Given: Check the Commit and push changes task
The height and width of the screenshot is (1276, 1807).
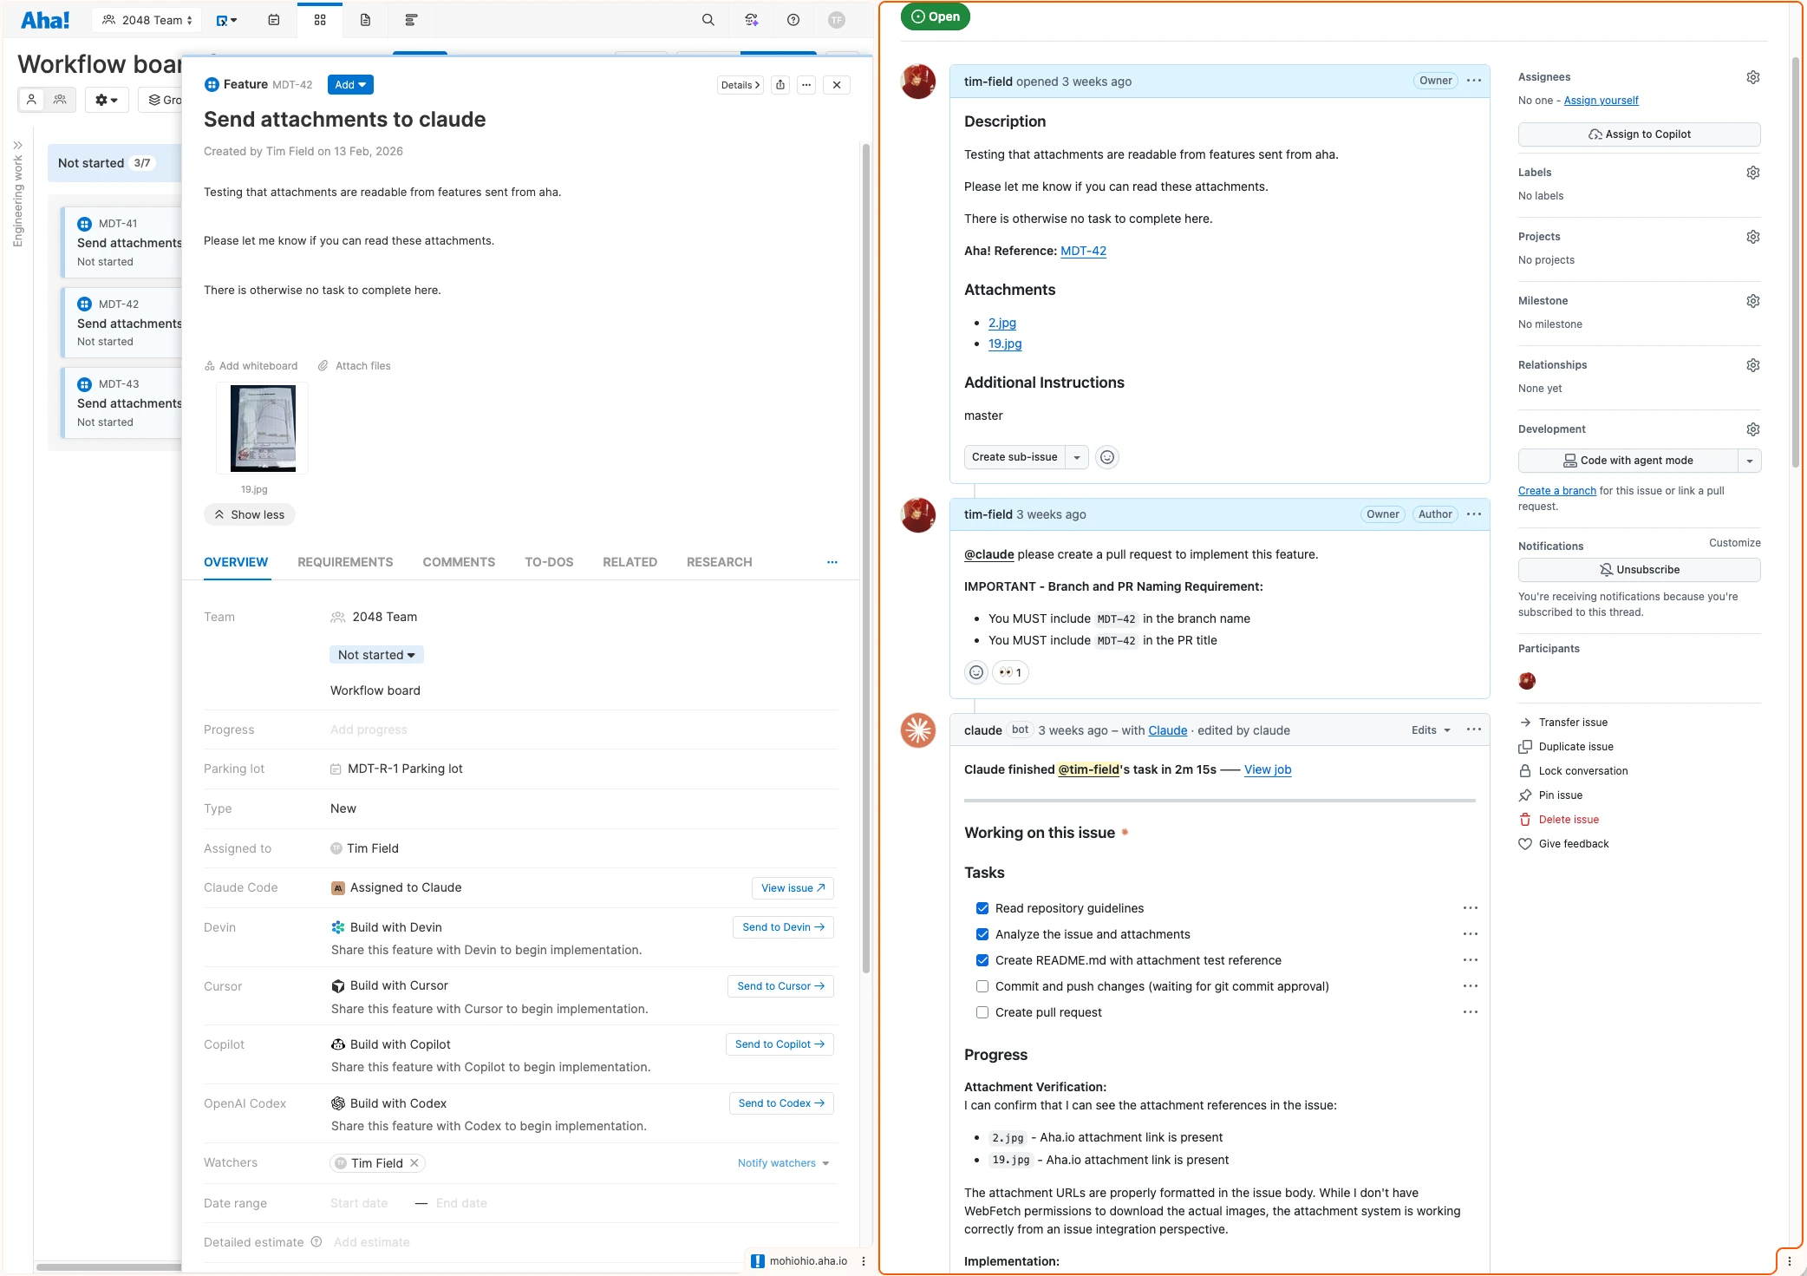Looking at the screenshot, I should click(x=982, y=986).
